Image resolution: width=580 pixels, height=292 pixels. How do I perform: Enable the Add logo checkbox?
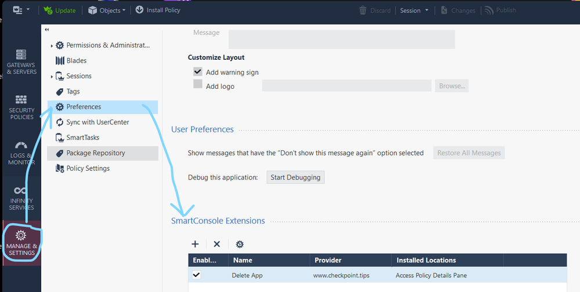[x=198, y=85]
